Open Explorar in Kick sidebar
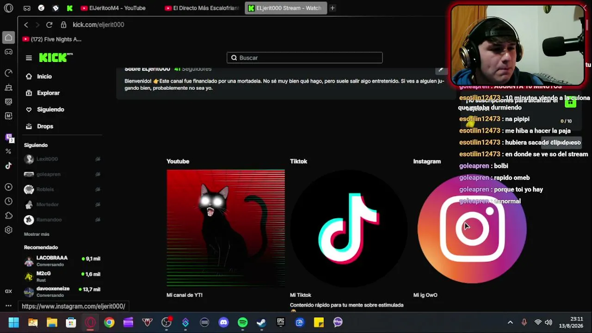 tap(43, 93)
